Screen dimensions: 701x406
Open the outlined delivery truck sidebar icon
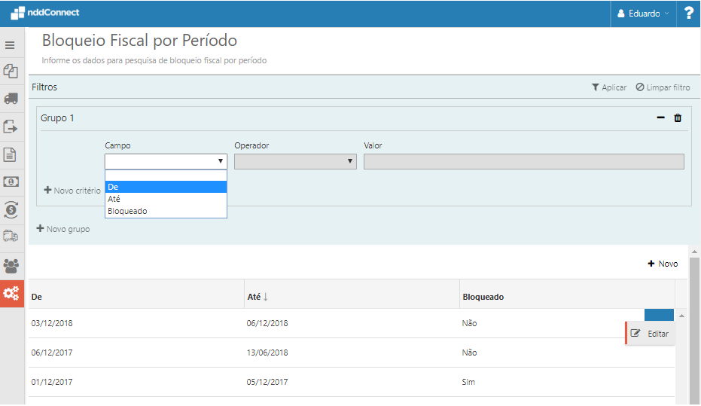click(11, 236)
